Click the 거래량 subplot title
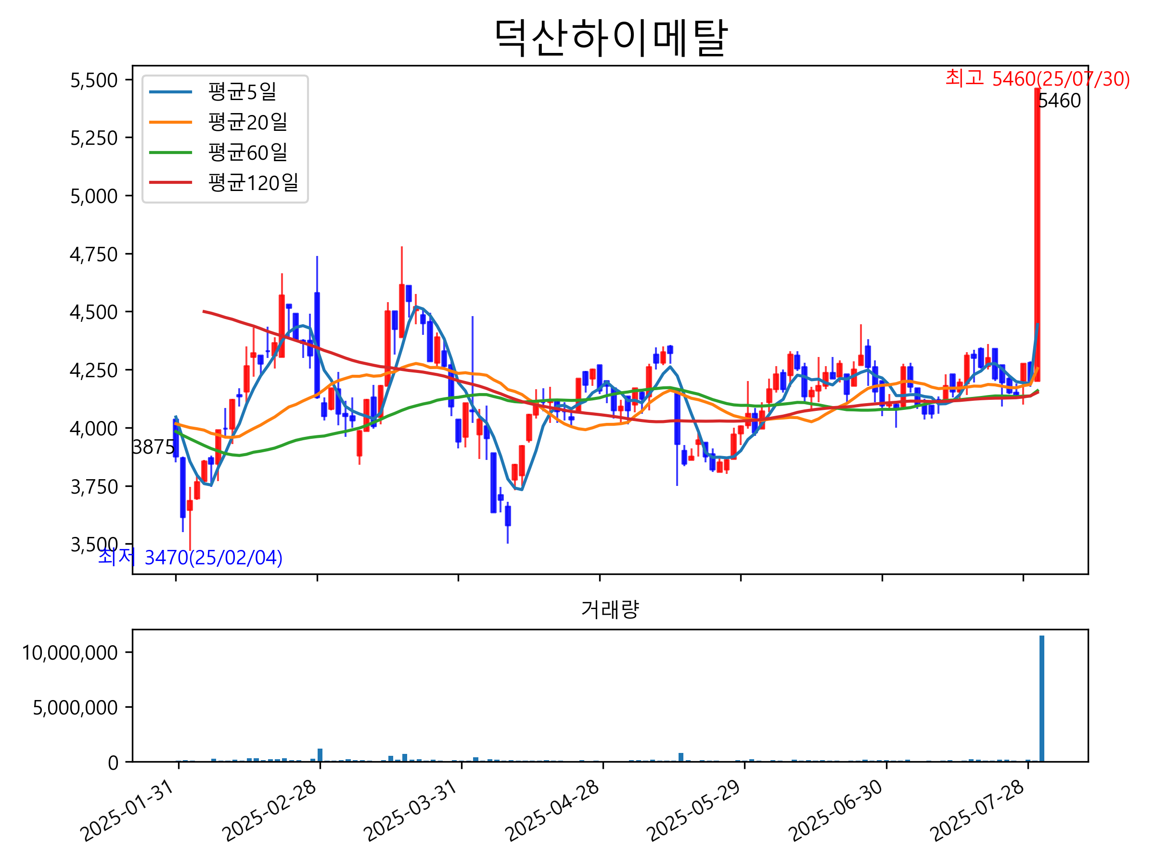The width and height of the screenshot is (1155, 866). [x=610, y=610]
